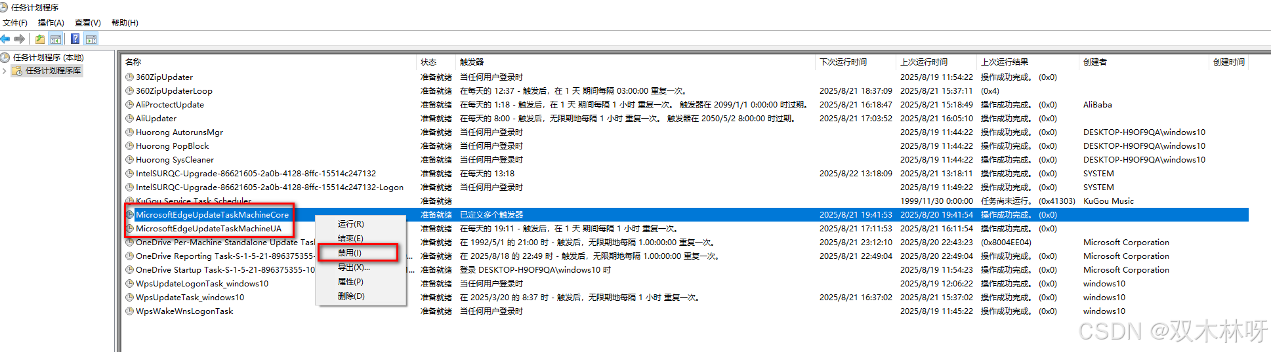Viewport: 1271px width, 352px height.
Task: Select the AliProctectUpdate task name
Action: 170,104
